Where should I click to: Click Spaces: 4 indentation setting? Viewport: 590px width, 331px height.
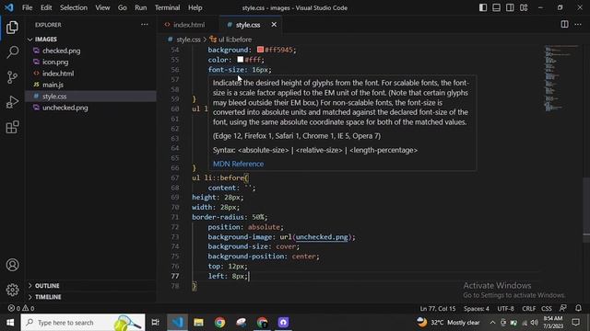pyautogui.click(x=477, y=309)
